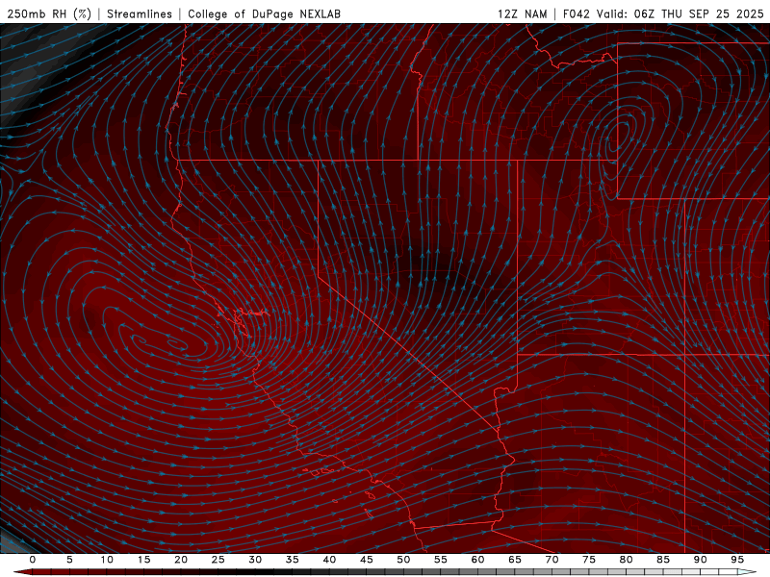Viewport: 770px width, 577px height.
Task: Click the '40' label on the color scale
Action: [x=329, y=560]
